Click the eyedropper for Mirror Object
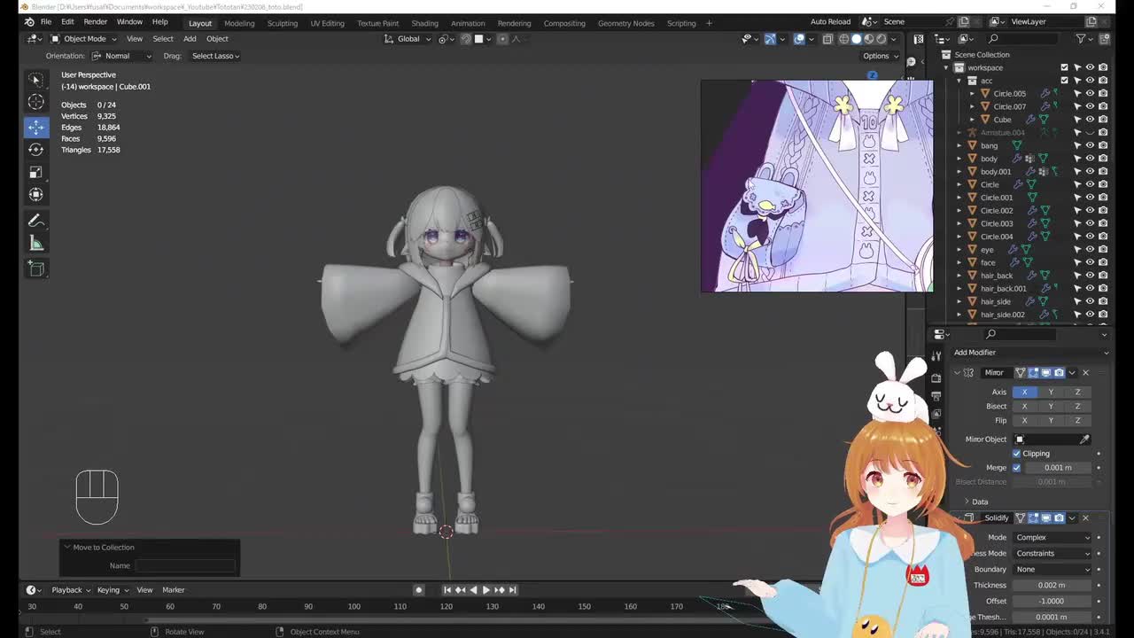The width and height of the screenshot is (1134, 638). click(x=1084, y=440)
